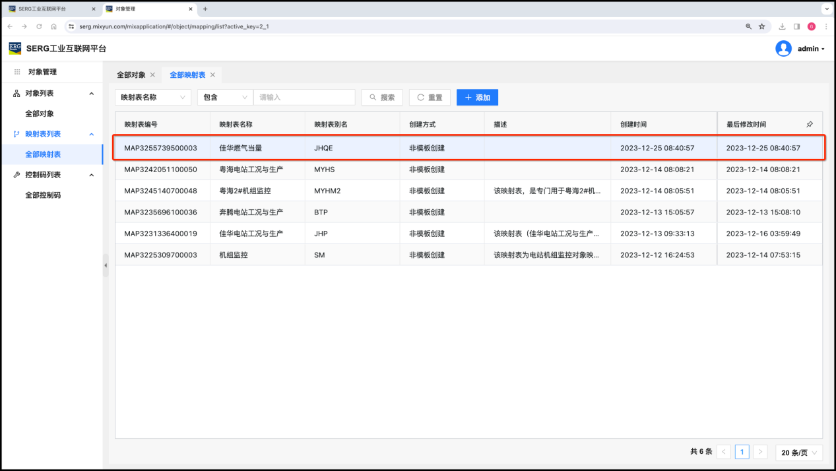
Task: Click the browser downloads icon
Action: 782,26
